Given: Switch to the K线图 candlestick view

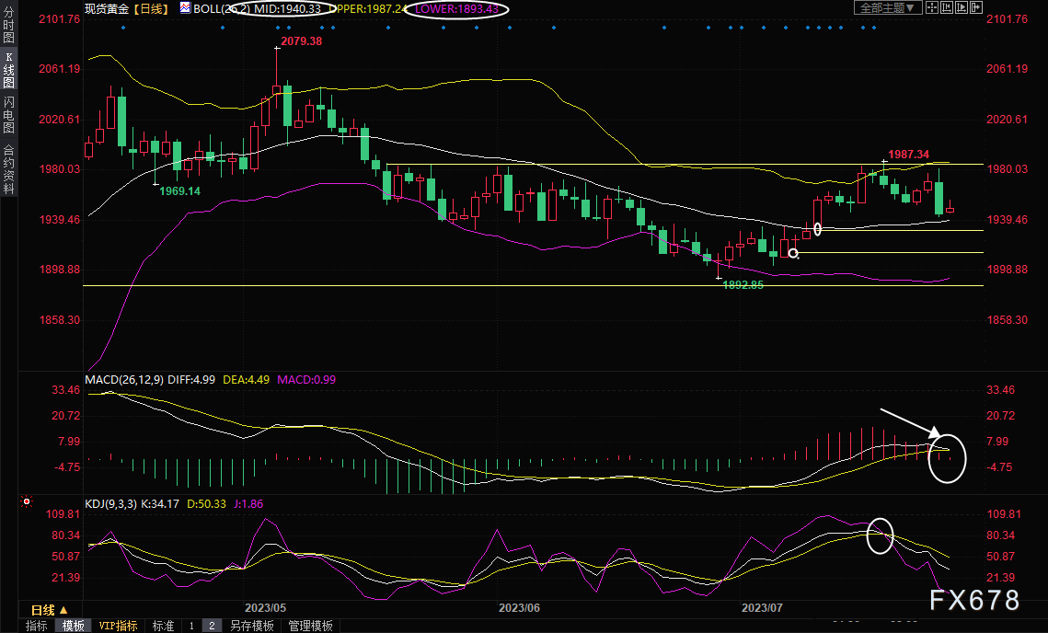Looking at the screenshot, I should (8, 71).
